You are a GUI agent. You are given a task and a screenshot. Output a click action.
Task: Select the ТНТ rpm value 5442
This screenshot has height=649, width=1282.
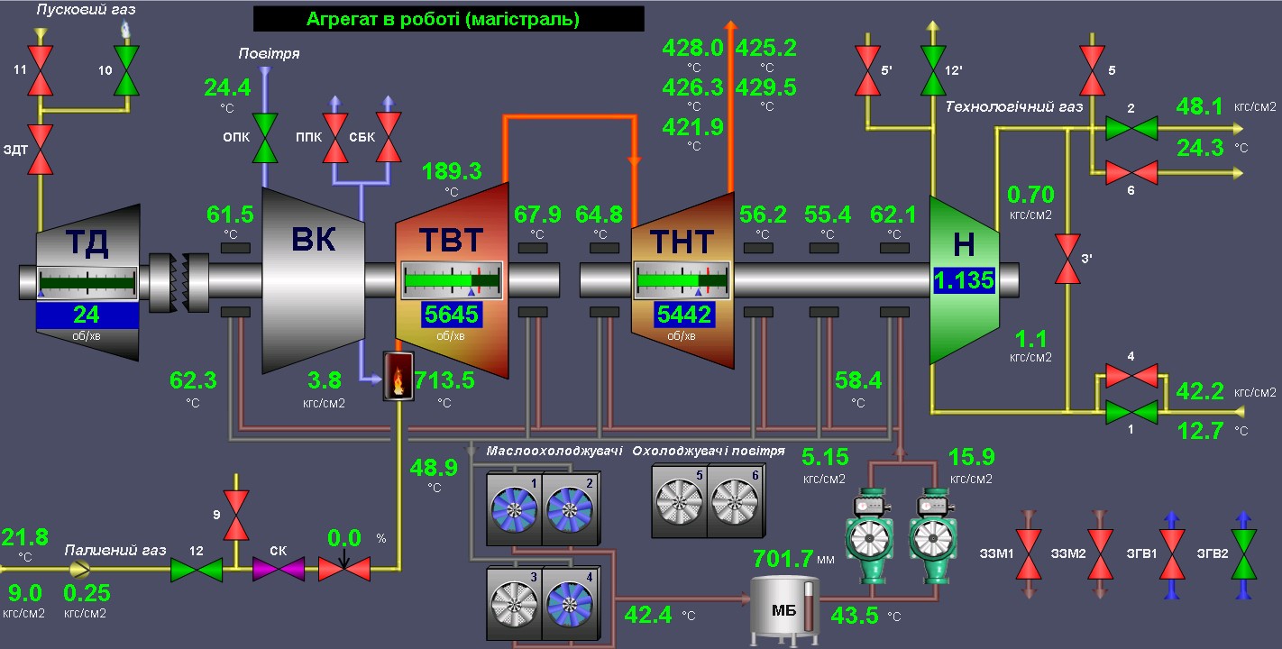[x=685, y=315]
